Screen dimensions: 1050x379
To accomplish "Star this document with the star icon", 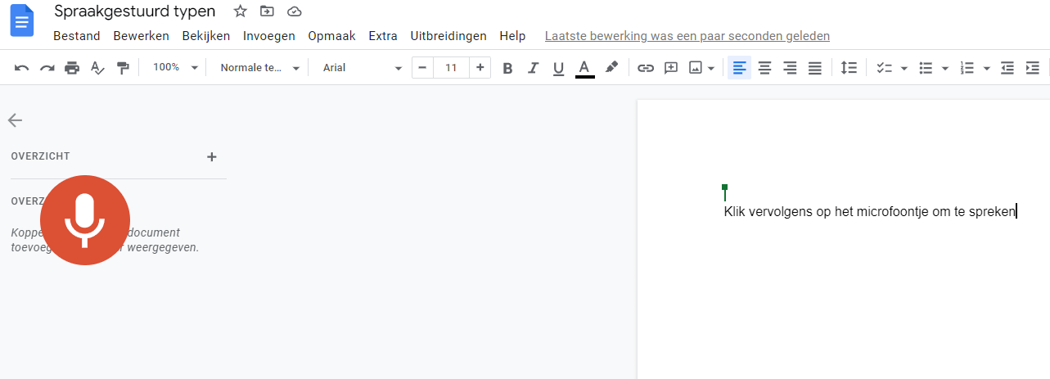I will (240, 11).
